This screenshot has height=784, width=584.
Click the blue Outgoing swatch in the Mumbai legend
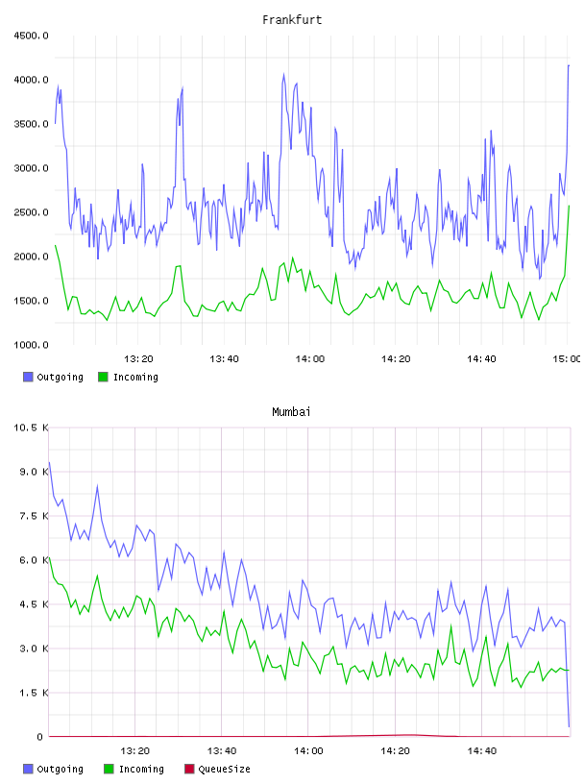pos(28,769)
